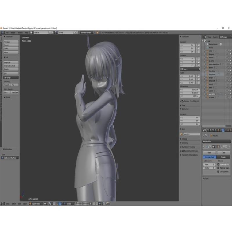Open the Add menu in 3D view header
232x232 pixels.
19,204
